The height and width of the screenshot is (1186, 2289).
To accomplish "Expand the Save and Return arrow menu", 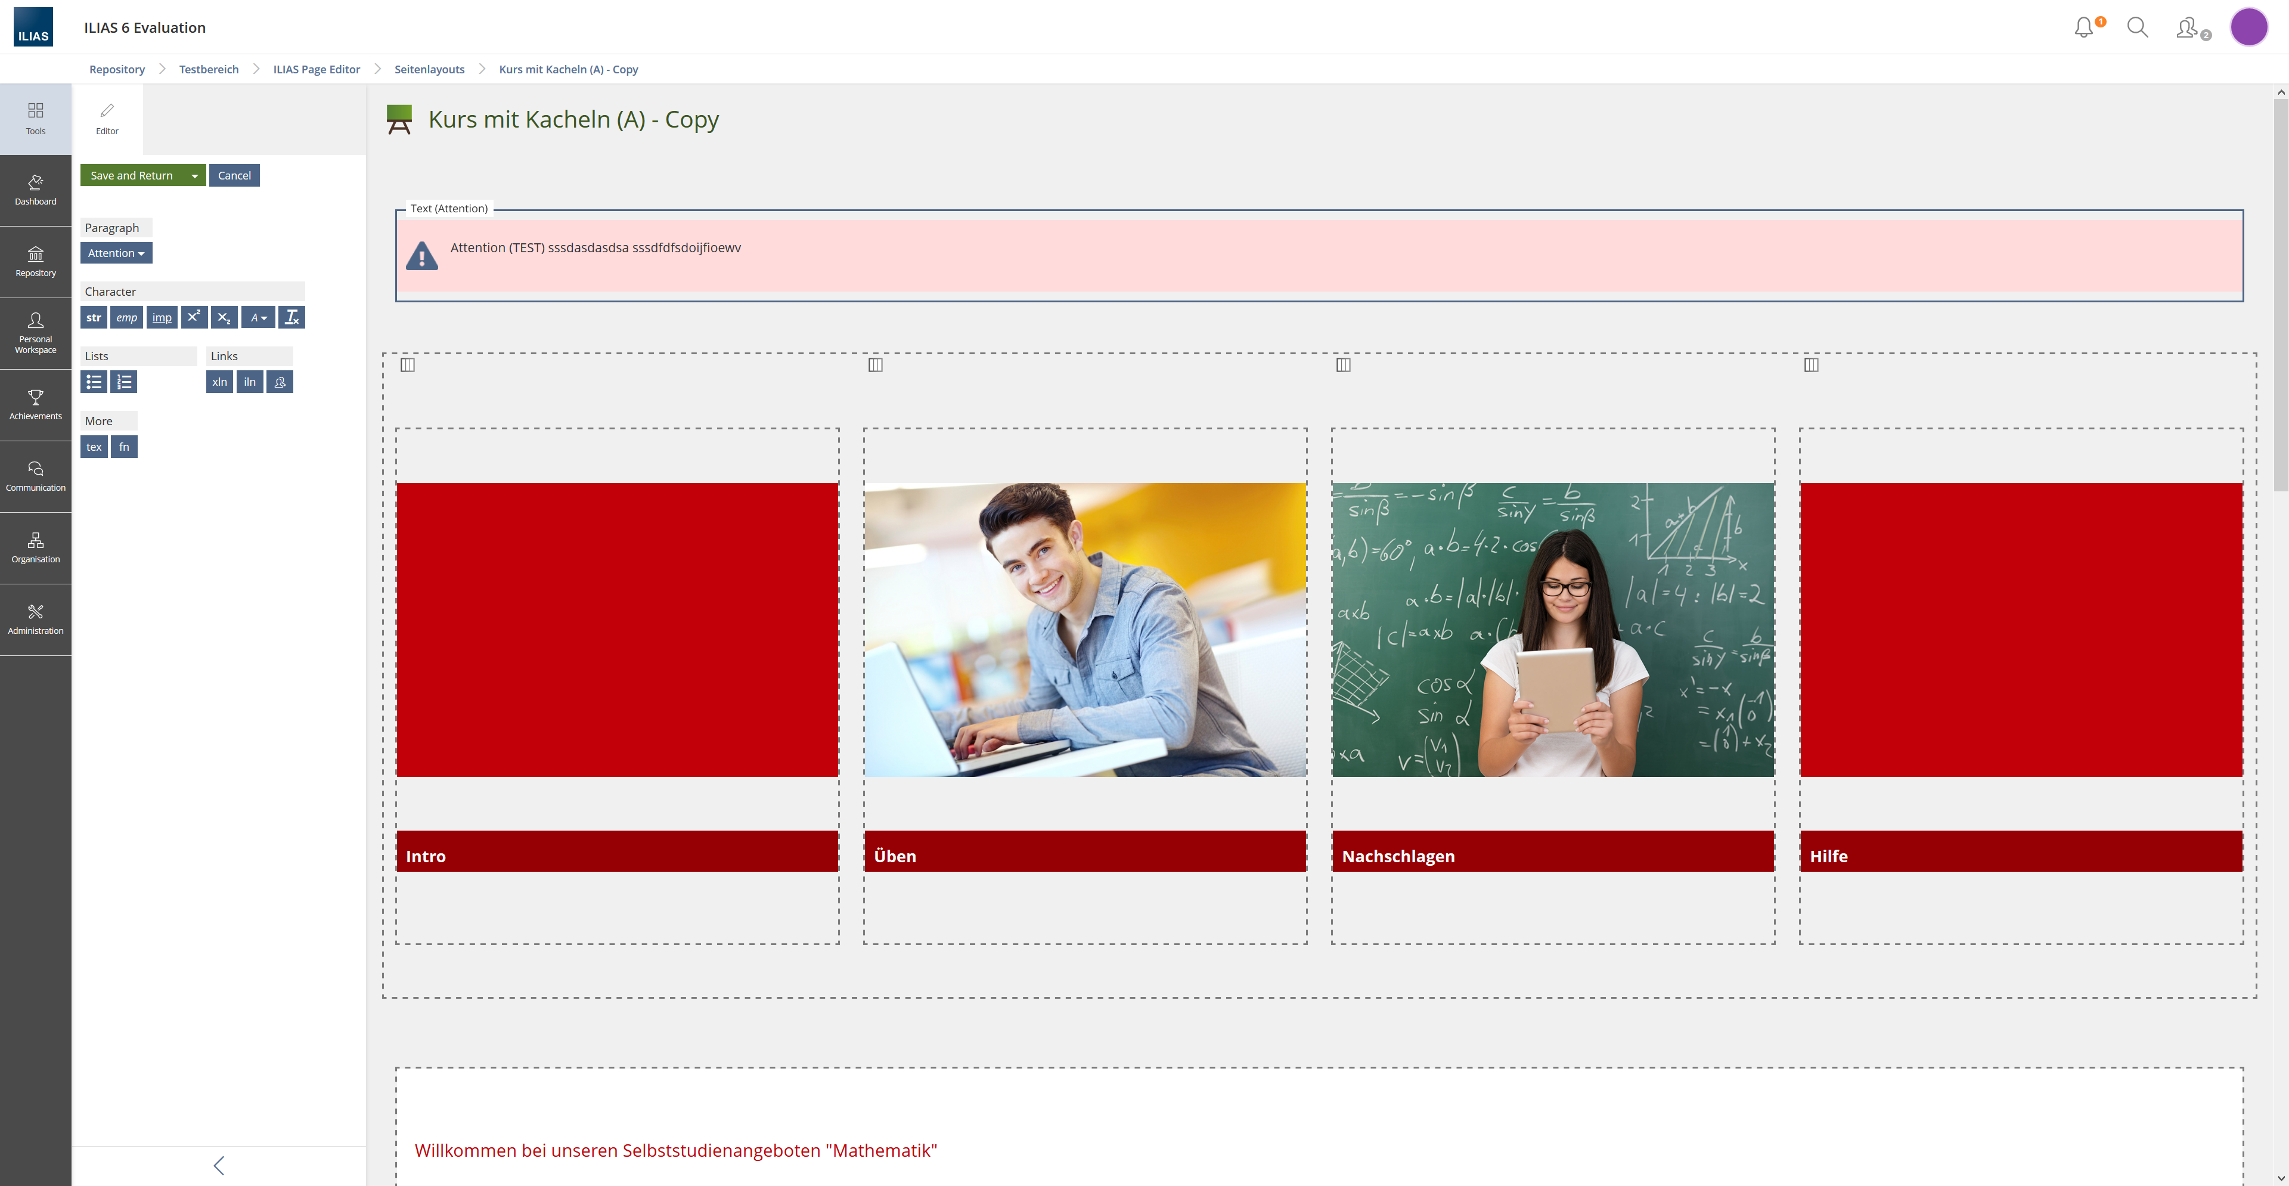I will tap(194, 176).
